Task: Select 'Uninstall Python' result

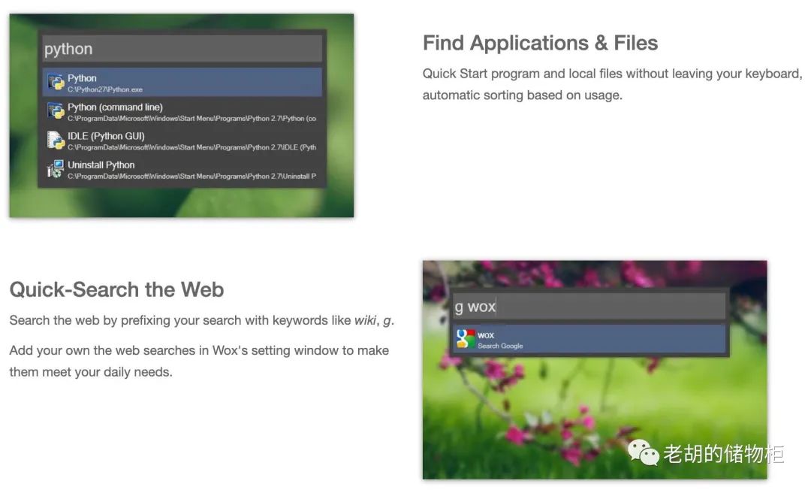Action: point(182,169)
